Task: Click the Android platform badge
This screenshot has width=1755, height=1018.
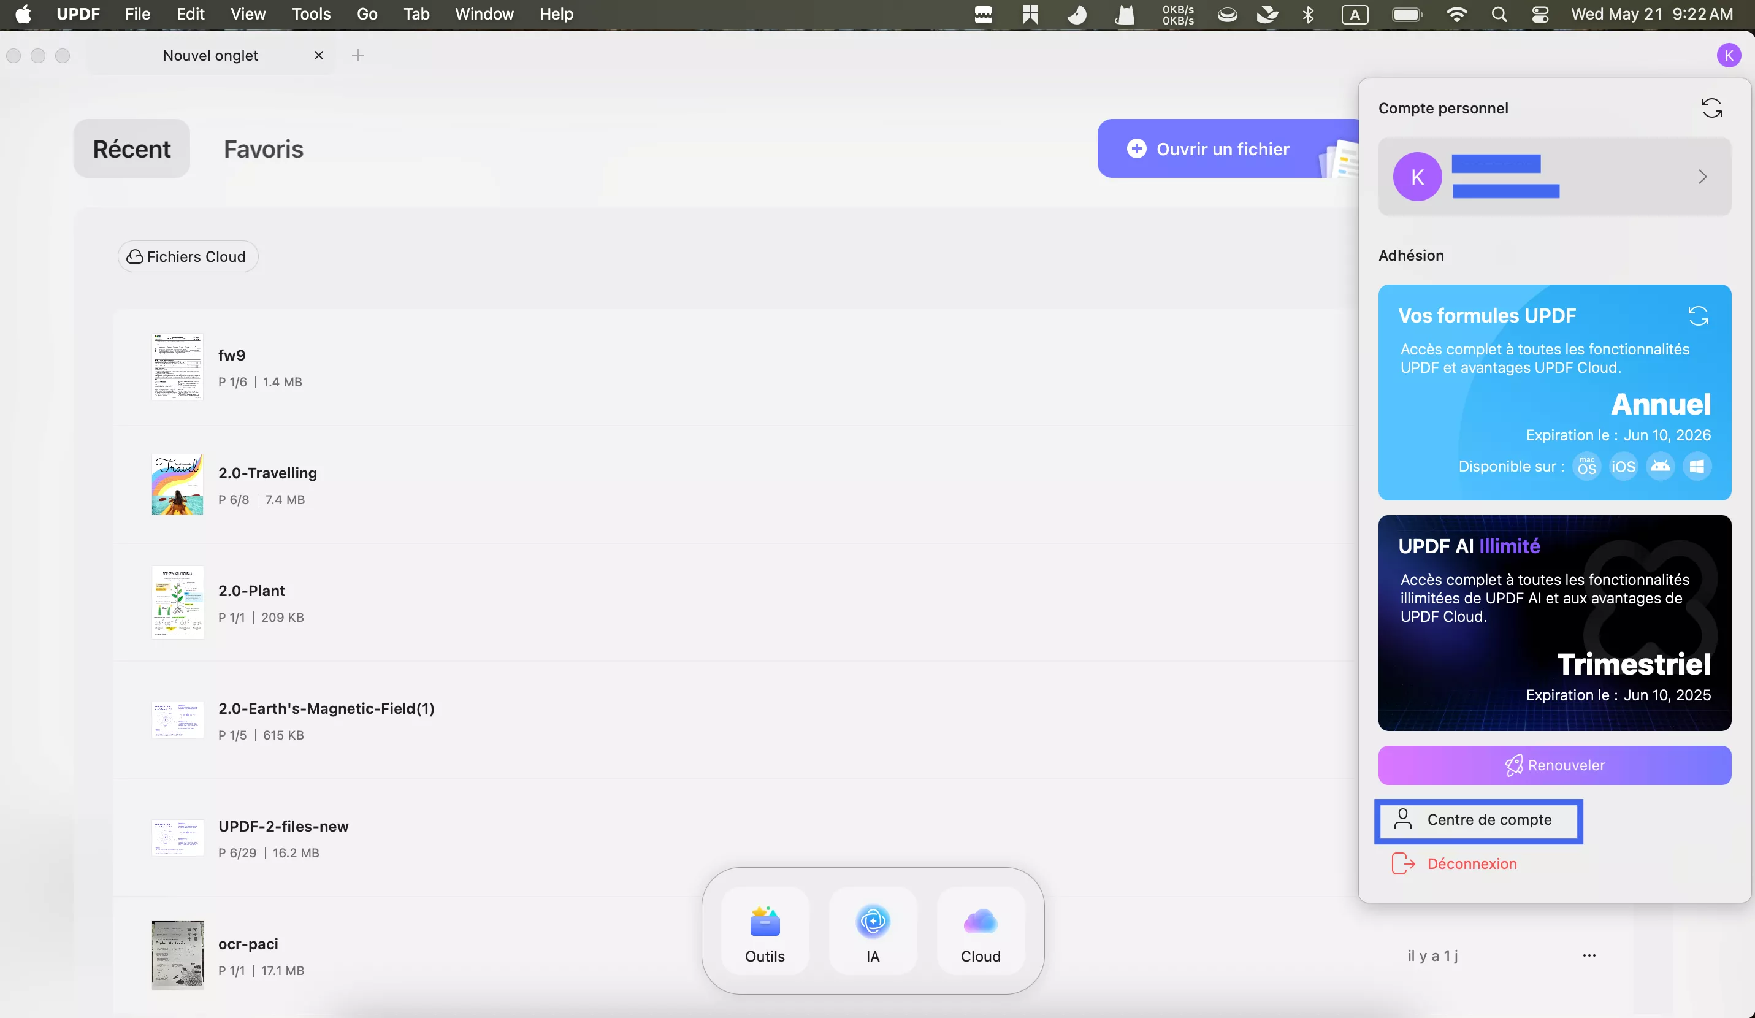Action: [x=1661, y=466]
